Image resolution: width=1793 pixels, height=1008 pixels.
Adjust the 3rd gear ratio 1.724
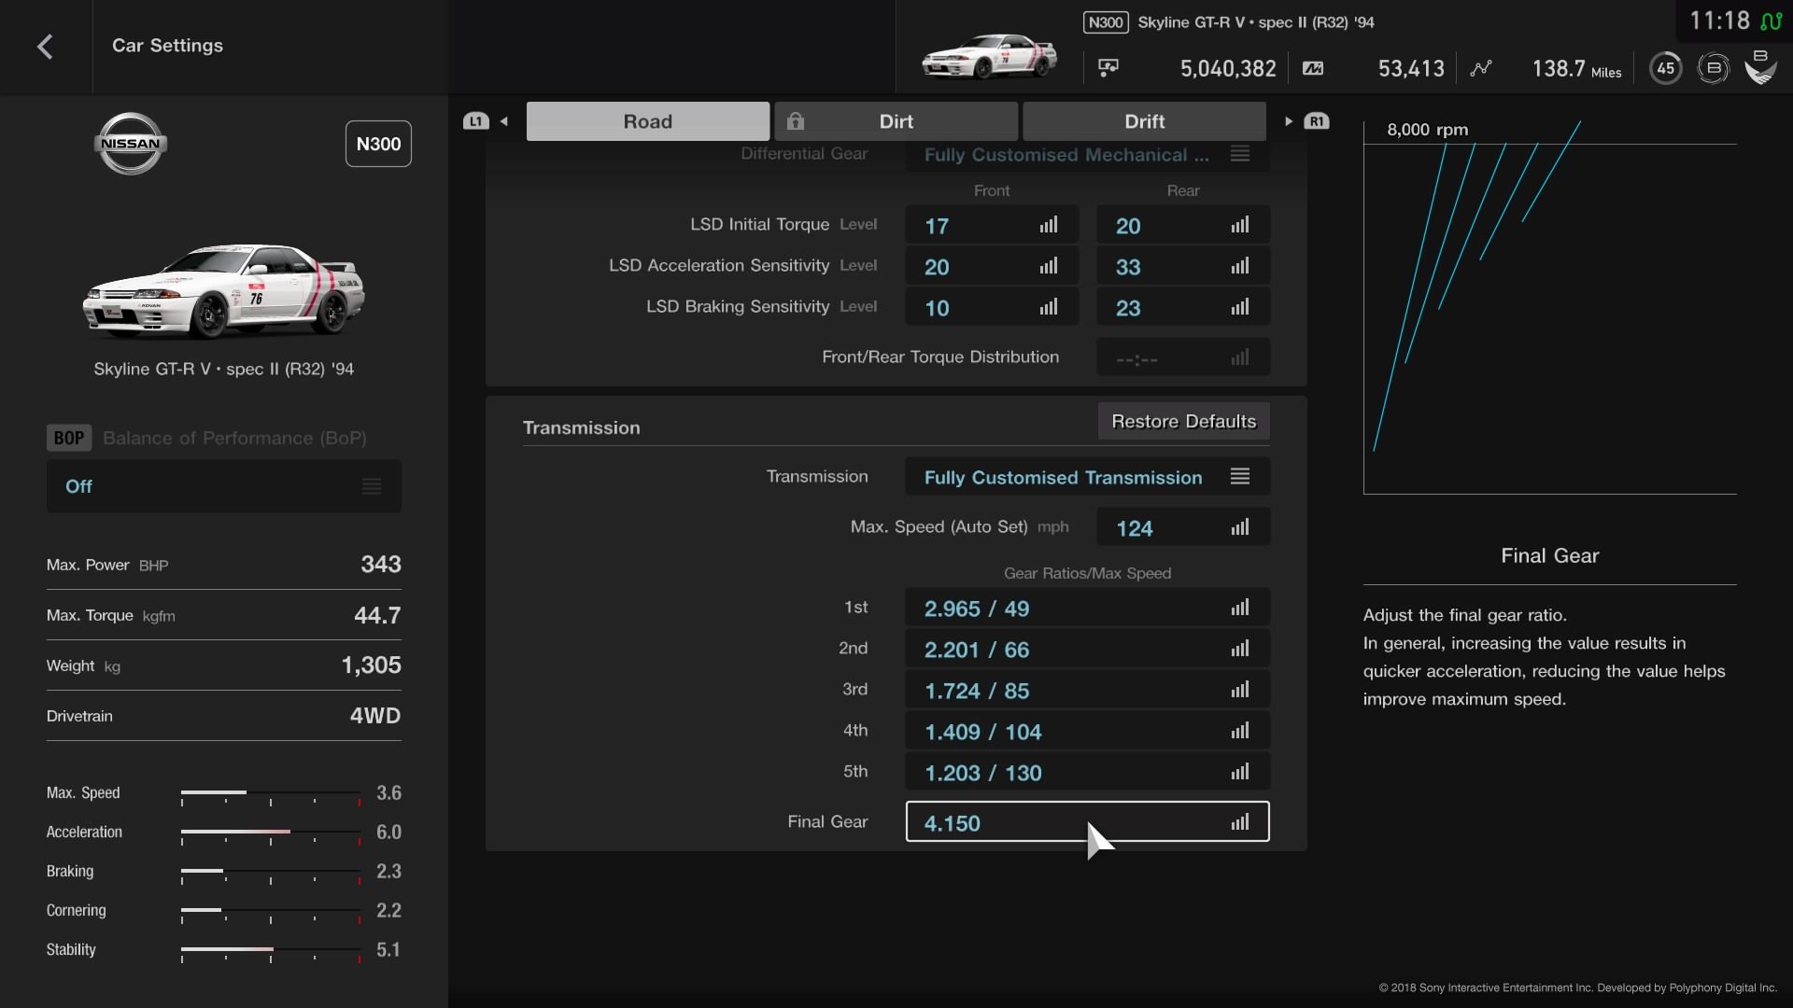tap(1087, 690)
